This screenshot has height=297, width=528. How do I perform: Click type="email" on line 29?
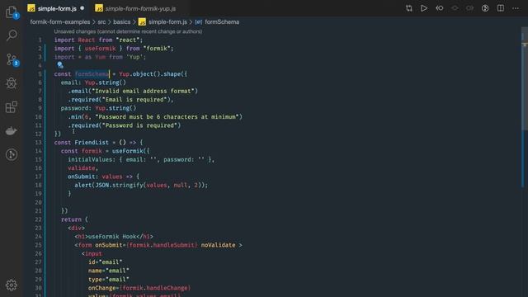coord(109,280)
